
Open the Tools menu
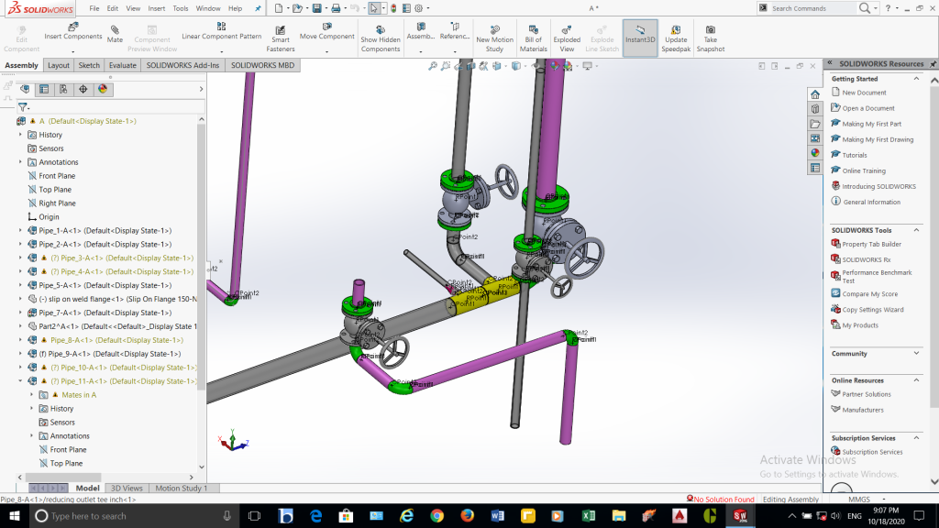pyautogui.click(x=181, y=8)
